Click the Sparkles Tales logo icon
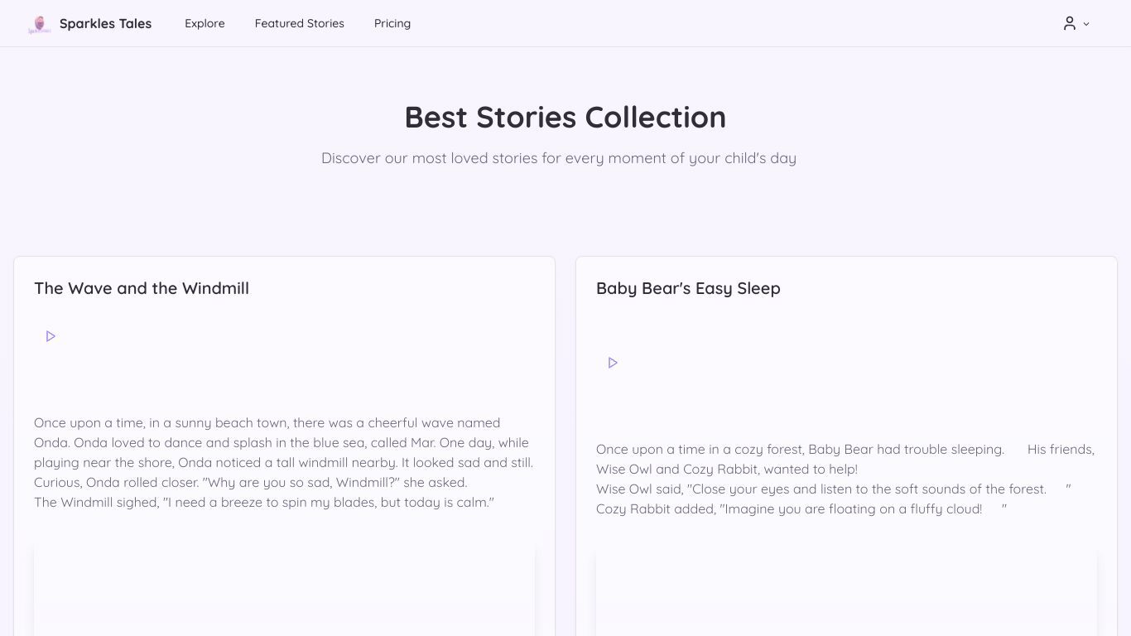Viewport: 1131px width, 636px height. [x=39, y=24]
